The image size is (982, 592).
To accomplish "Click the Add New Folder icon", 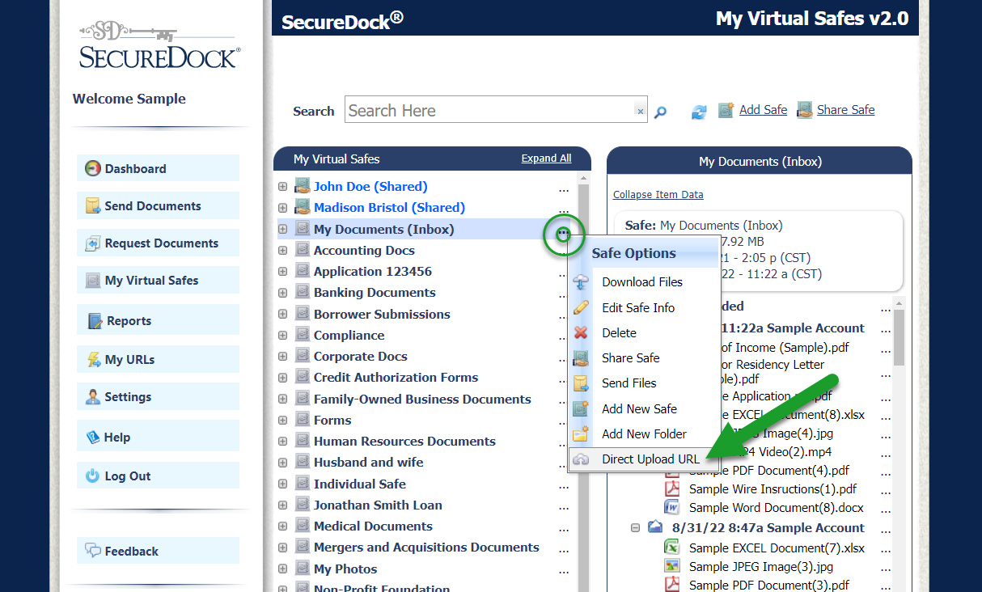I will [x=581, y=433].
